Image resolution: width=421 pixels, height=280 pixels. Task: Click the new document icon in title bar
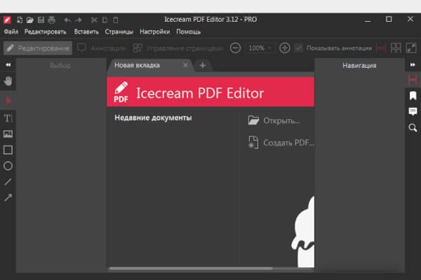(20, 20)
